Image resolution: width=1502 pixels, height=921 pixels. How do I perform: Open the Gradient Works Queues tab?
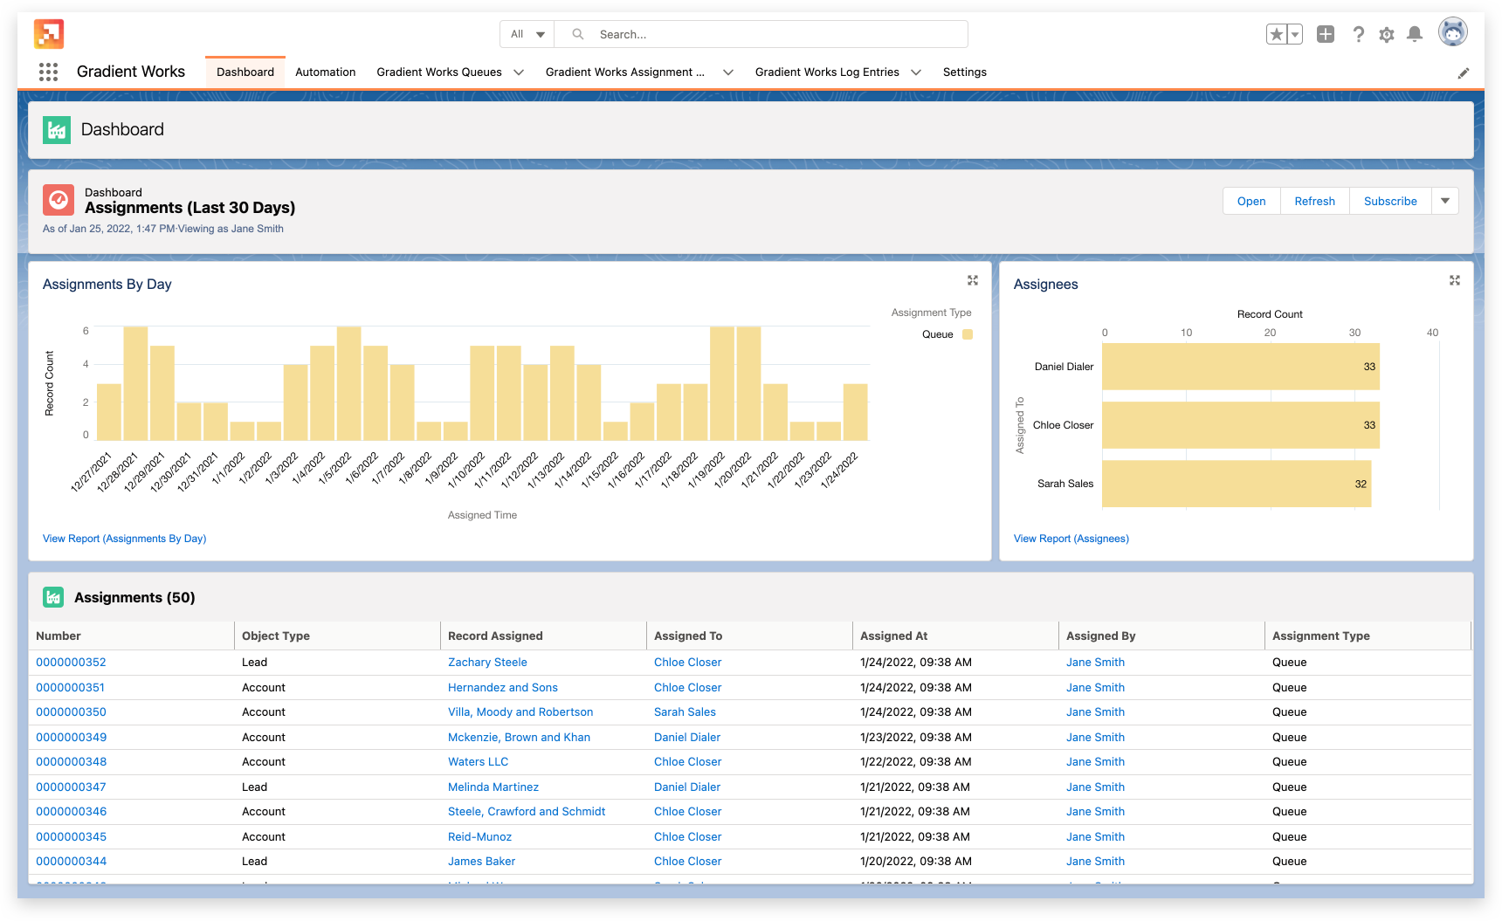tap(439, 72)
